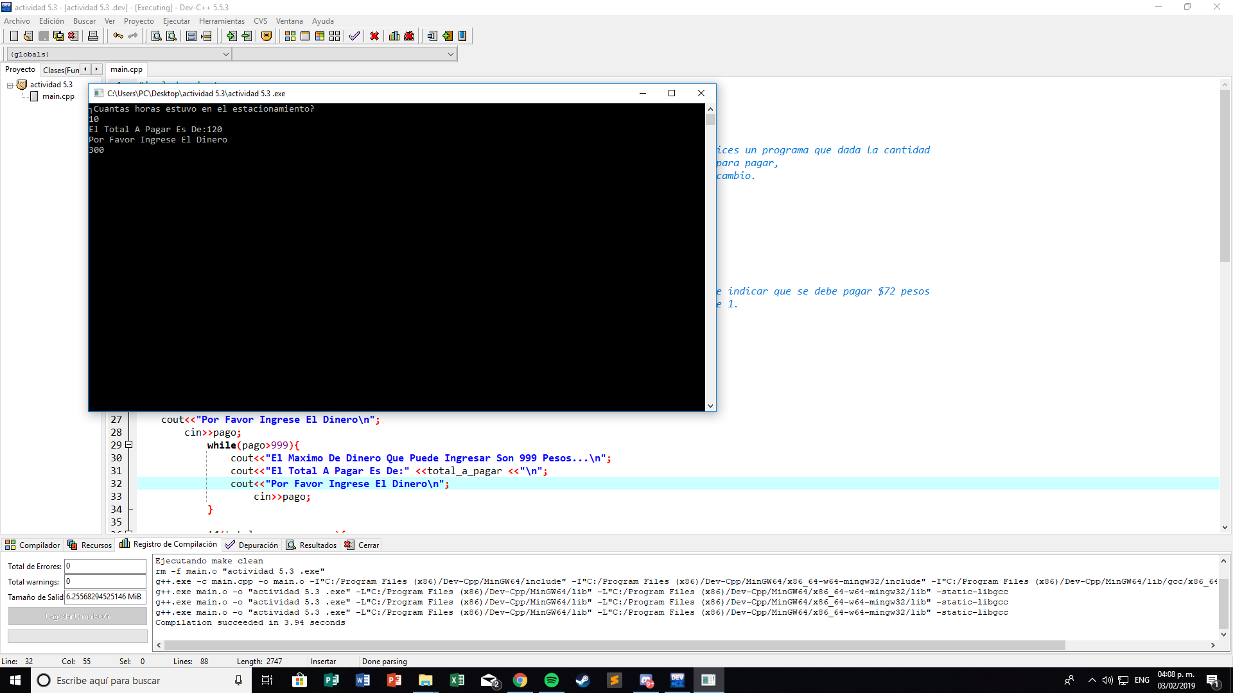Collapse the code fold at line 29
The height and width of the screenshot is (693, 1233).
(x=129, y=445)
